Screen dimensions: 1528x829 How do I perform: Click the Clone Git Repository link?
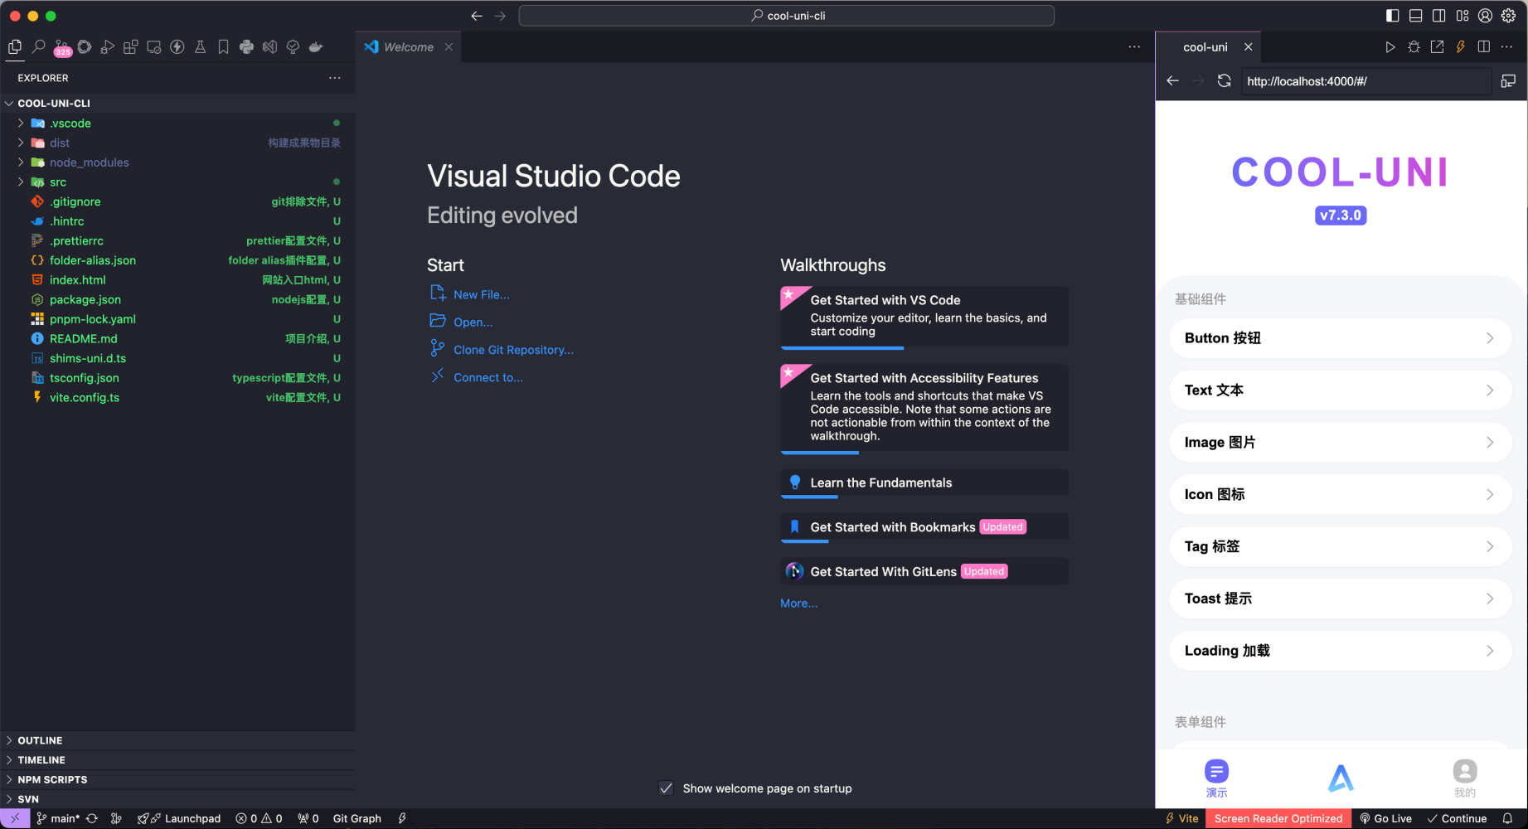pyautogui.click(x=513, y=350)
